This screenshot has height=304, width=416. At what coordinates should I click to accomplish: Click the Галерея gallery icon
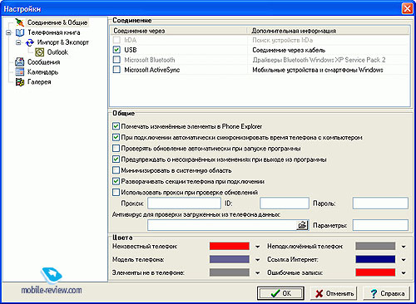(20, 82)
